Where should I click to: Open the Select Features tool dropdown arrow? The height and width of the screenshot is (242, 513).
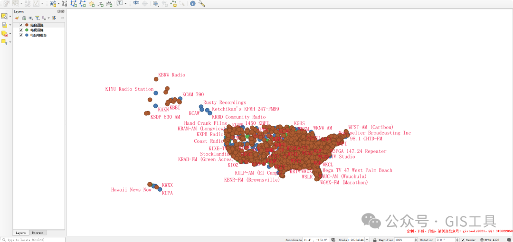click(10, 16)
